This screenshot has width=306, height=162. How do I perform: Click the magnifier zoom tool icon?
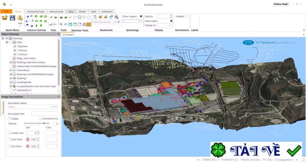point(61,24)
